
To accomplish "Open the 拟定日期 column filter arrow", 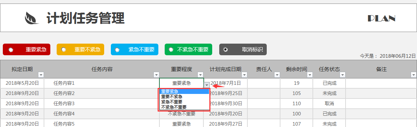I will [x=41, y=75].
